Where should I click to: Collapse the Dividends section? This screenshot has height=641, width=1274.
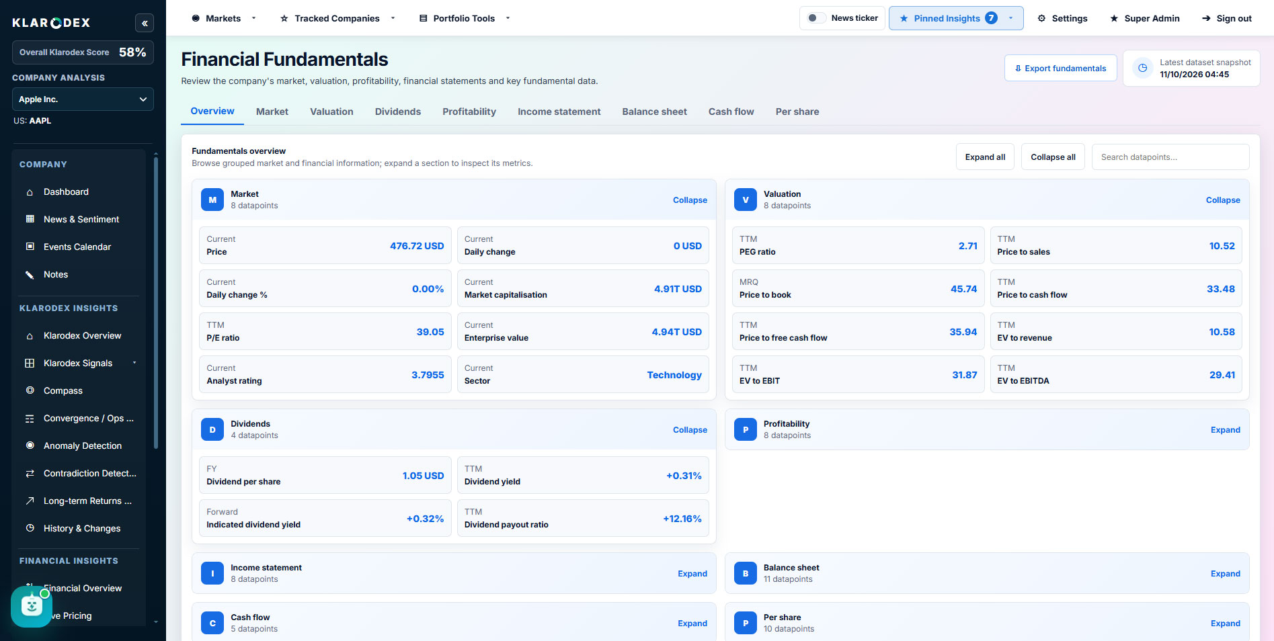pos(690,430)
